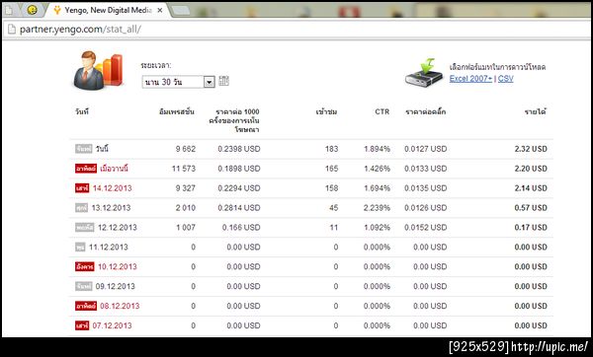This screenshot has width=593, height=357.
Task: Click the visits value 165
Action: [332, 169]
